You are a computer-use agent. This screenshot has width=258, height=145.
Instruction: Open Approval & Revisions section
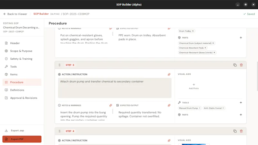(x=22, y=98)
